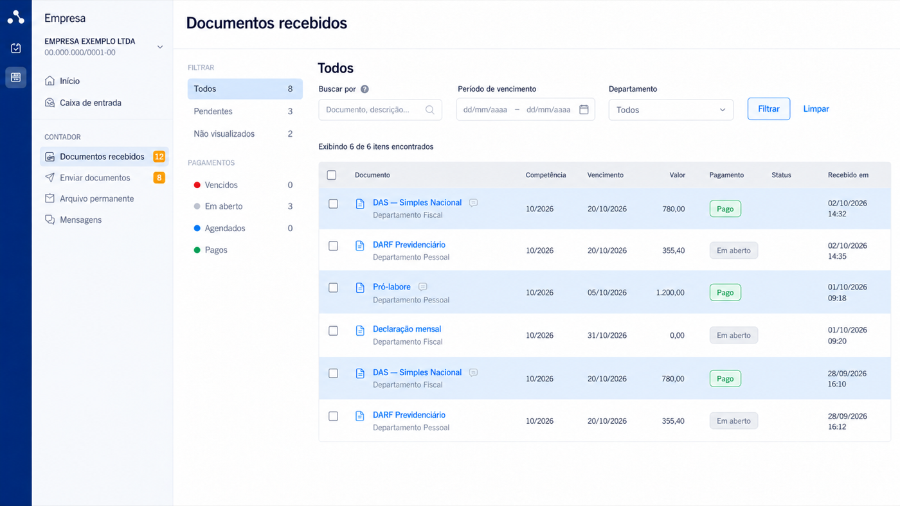Click the orange 12 badge on Documentos recebidos
The height and width of the screenshot is (506, 900).
point(159,157)
